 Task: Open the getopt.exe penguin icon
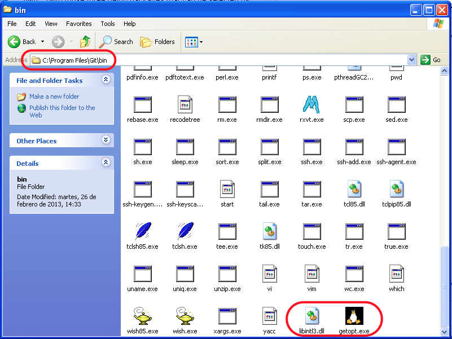point(354,316)
